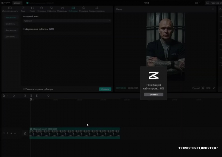Split the clip at the playhead
Image resolution: width=222 pixels, height=157 pixels.
[x=25, y=96]
